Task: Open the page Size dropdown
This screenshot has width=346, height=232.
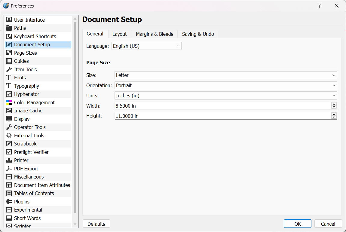Action: [226, 75]
